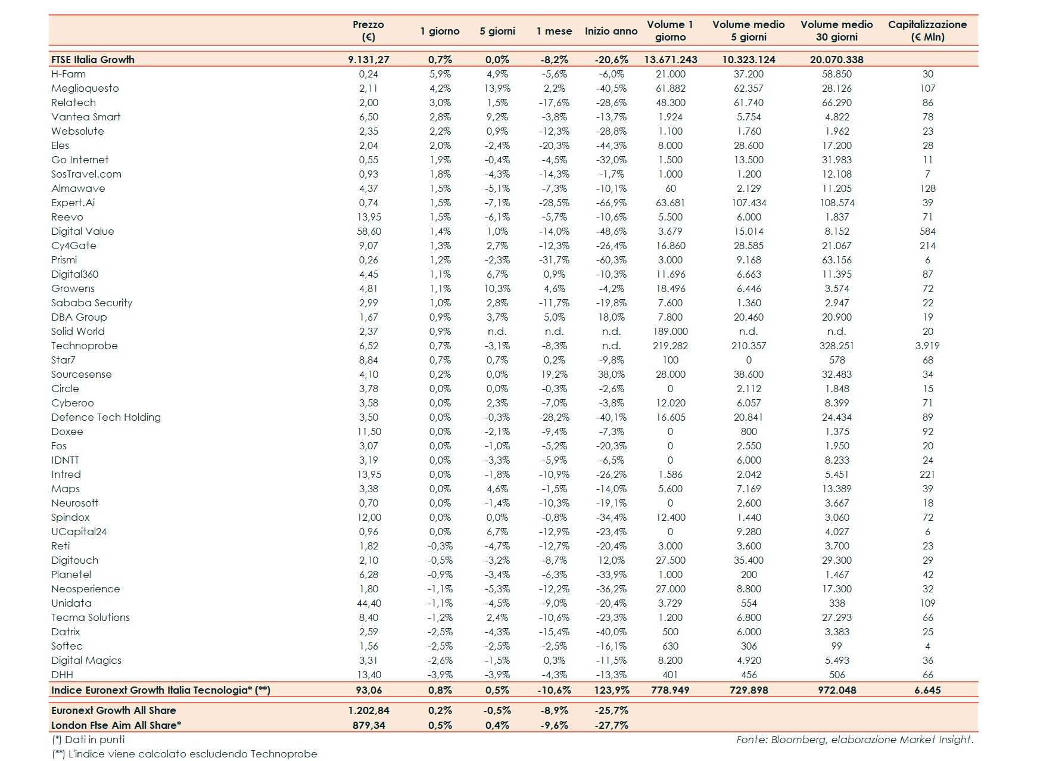Viewport: 1059px width, 761px height.
Task: Click Digital Value's price 58,60
Action: [x=369, y=231]
